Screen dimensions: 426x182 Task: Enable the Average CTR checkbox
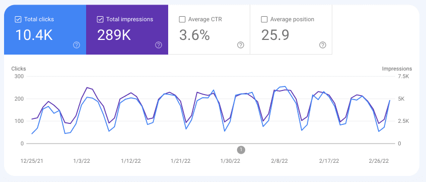click(x=182, y=20)
